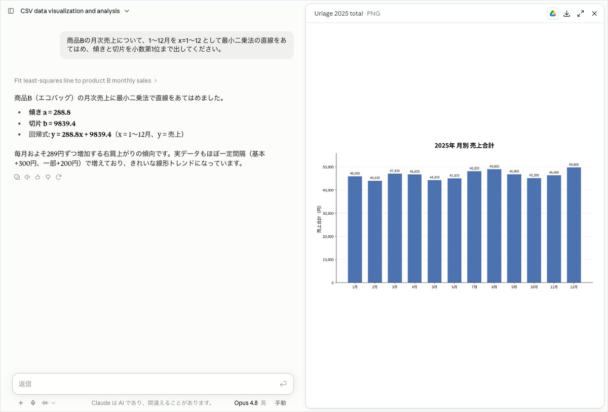Start dictation with the microphone icon
This screenshot has height=412, width=608.
pyautogui.click(x=33, y=403)
